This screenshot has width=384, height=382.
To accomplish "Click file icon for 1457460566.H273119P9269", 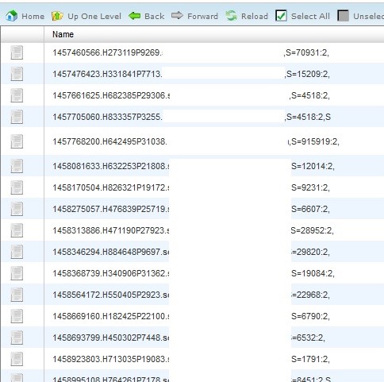I will [17, 52].
